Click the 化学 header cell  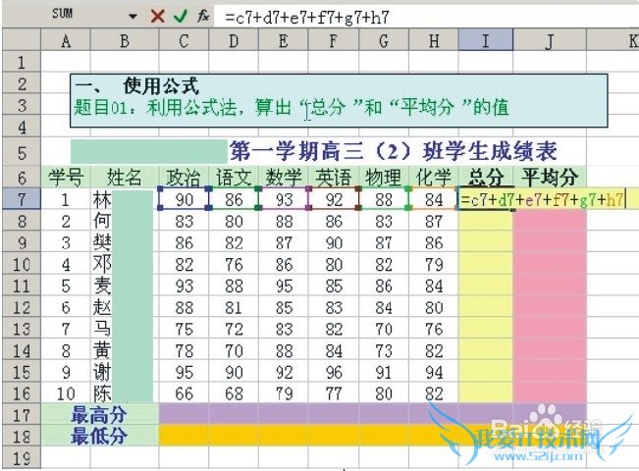pos(434,178)
